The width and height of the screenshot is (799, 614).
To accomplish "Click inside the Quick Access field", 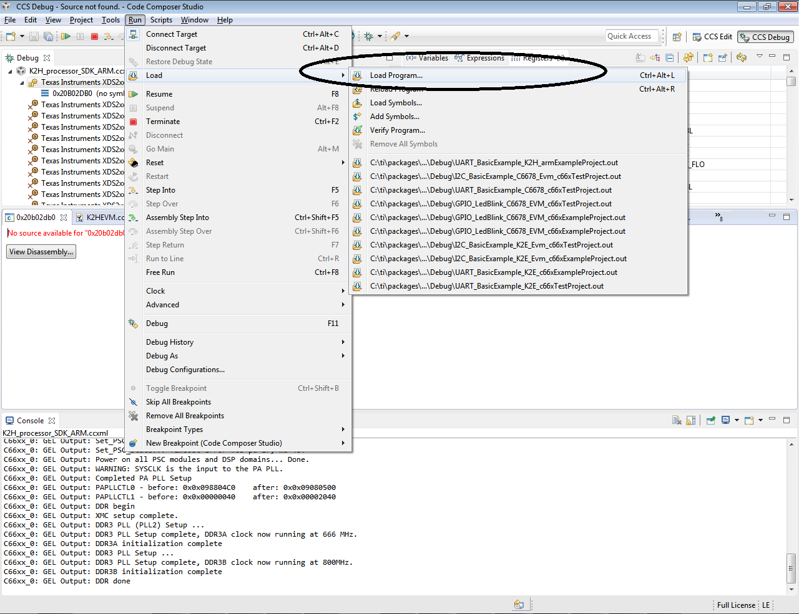I will click(x=632, y=36).
